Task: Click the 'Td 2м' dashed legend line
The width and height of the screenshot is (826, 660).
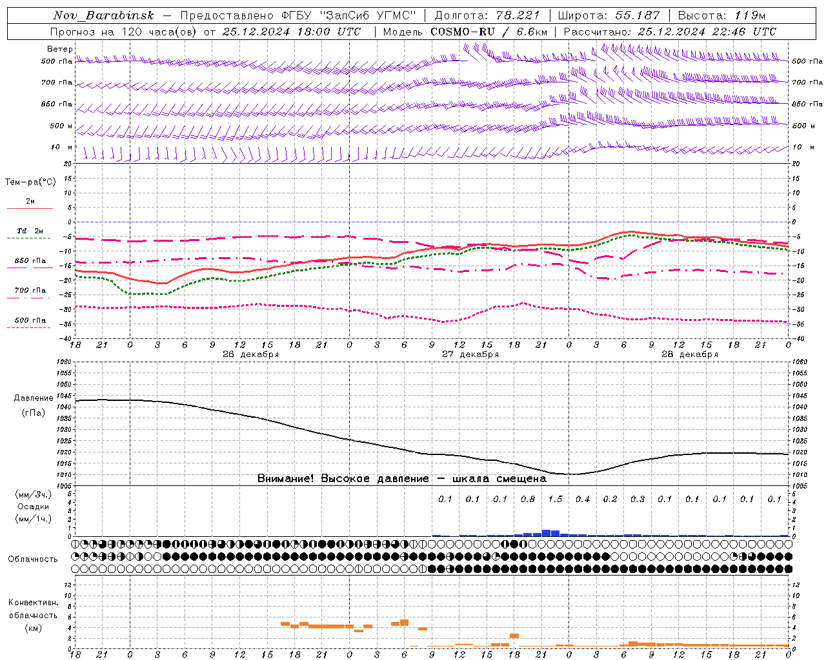Action: 28,238
